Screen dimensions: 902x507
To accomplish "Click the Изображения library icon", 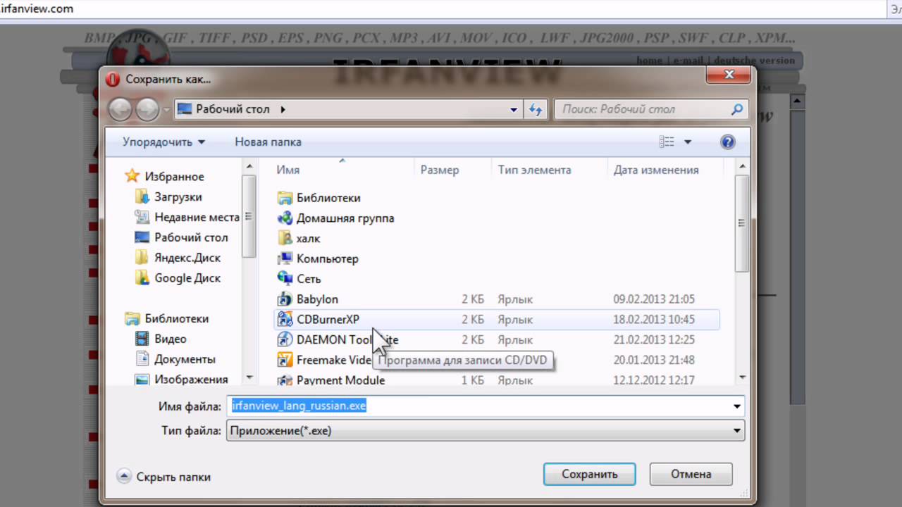I will 142,380.
